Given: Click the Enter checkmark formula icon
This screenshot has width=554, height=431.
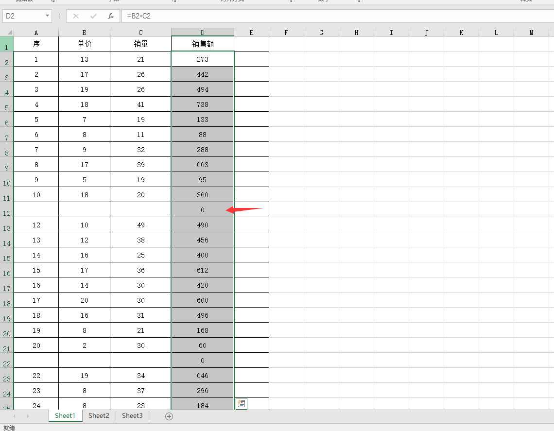Looking at the screenshot, I should [x=93, y=16].
